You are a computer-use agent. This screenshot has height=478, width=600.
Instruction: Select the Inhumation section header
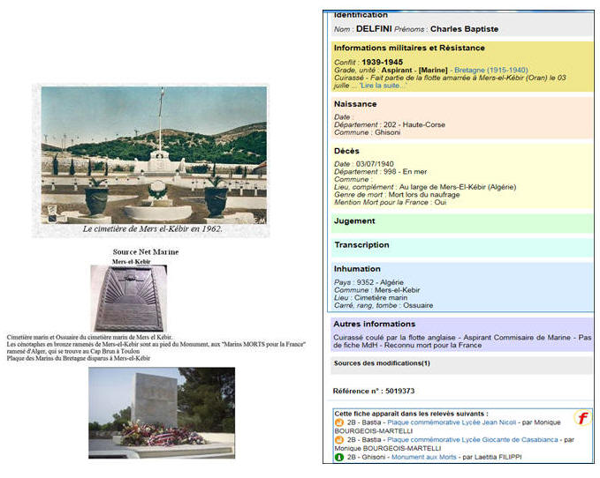pos(357,269)
